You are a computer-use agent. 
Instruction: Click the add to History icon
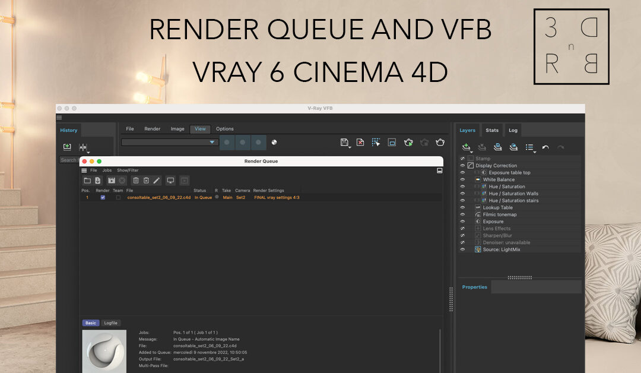pos(67,147)
